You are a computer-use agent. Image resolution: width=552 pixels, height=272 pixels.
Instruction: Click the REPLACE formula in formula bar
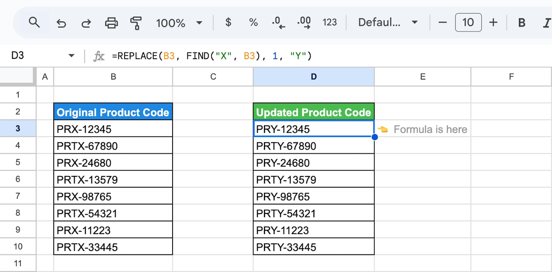point(212,56)
